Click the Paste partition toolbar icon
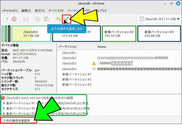This screenshot has height=130, width=182. [46, 19]
